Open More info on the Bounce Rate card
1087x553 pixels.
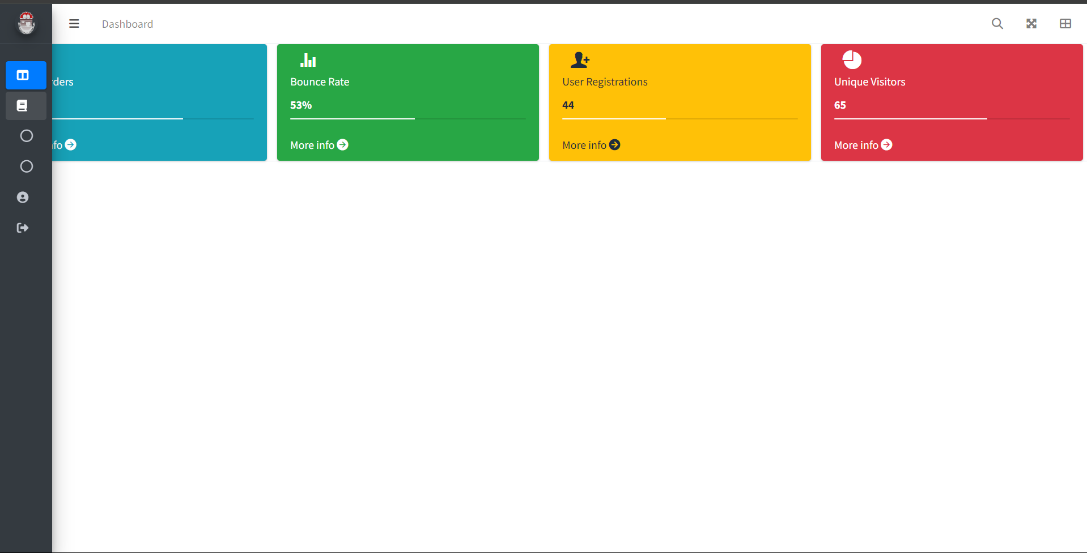coord(319,145)
